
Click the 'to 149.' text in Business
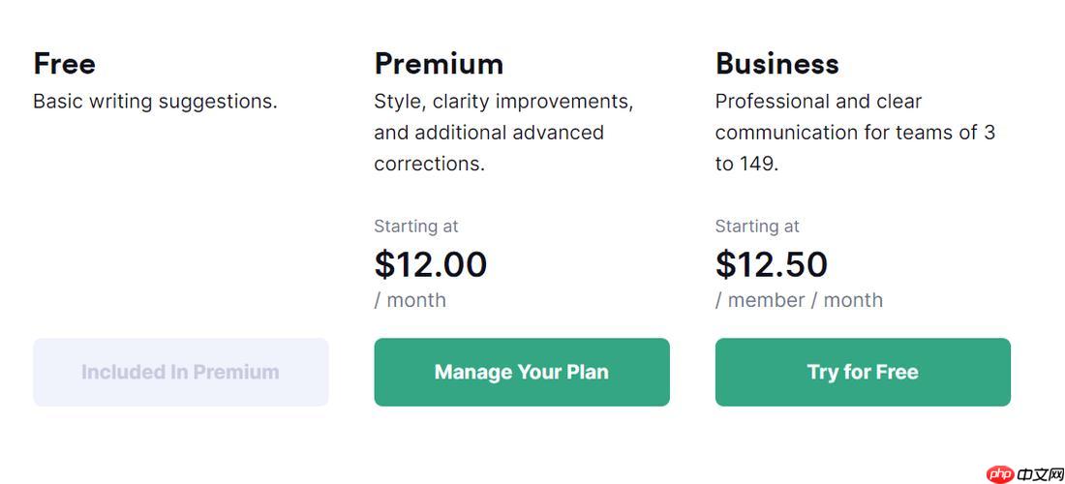pyautogui.click(x=746, y=164)
